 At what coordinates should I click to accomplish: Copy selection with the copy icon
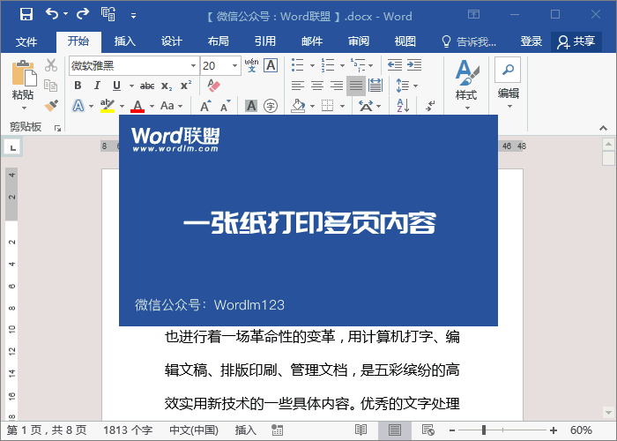pyautogui.click(x=51, y=86)
